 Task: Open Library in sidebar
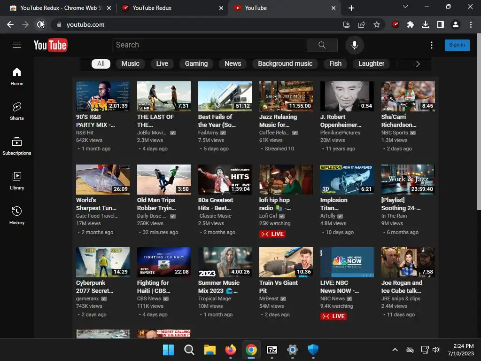pyautogui.click(x=17, y=181)
